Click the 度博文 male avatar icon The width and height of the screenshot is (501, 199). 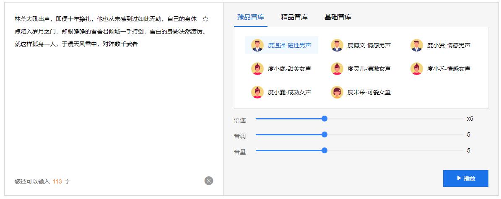click(337, 45)
